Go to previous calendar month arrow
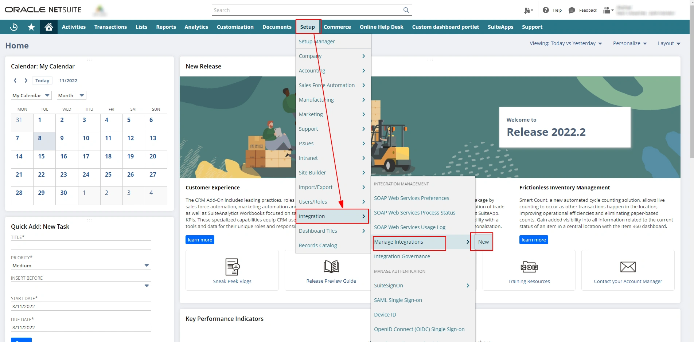Image resolution: width=694 pixels, height=342 pixels. [x=15, y=80]
